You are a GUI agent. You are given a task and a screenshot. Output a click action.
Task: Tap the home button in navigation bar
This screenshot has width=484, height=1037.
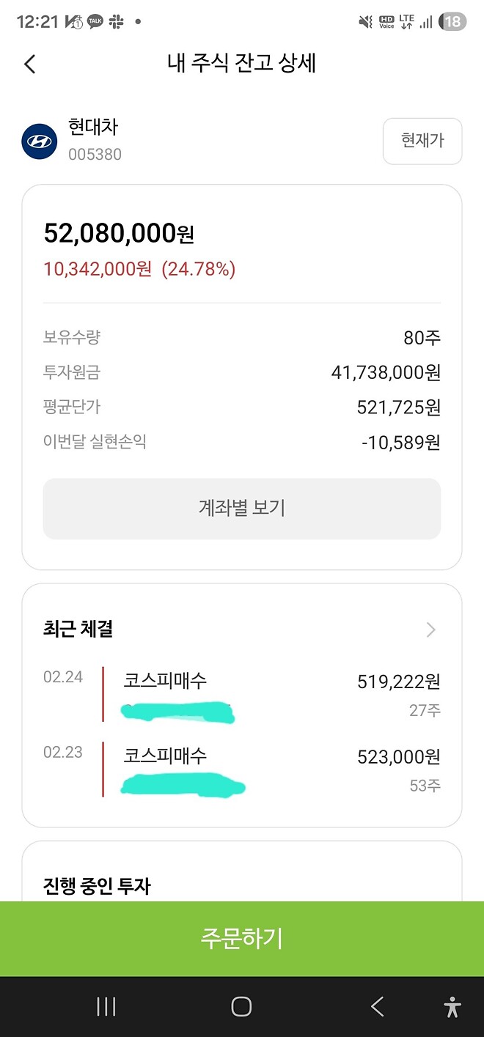coord(241,1006)
